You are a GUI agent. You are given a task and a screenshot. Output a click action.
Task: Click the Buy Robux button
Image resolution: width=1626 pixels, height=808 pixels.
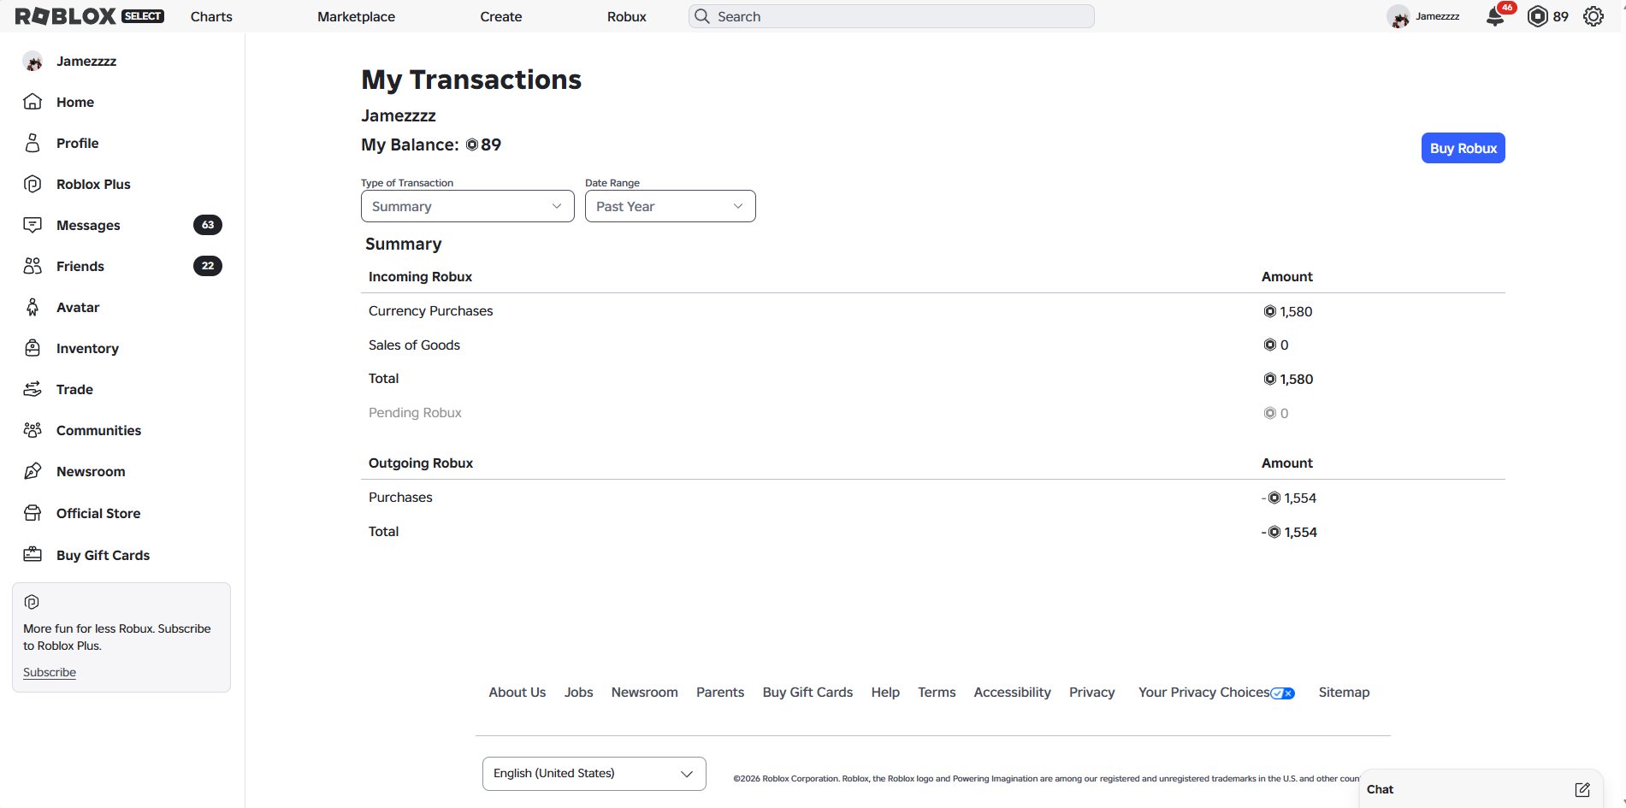coord(1463,148)
